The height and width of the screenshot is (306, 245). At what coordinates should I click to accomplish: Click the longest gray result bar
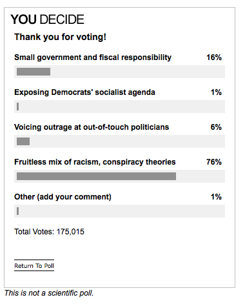(96, 176)
